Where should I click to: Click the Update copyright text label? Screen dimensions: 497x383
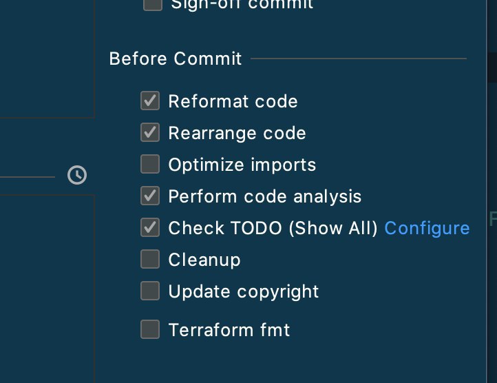tap(244, 292)
